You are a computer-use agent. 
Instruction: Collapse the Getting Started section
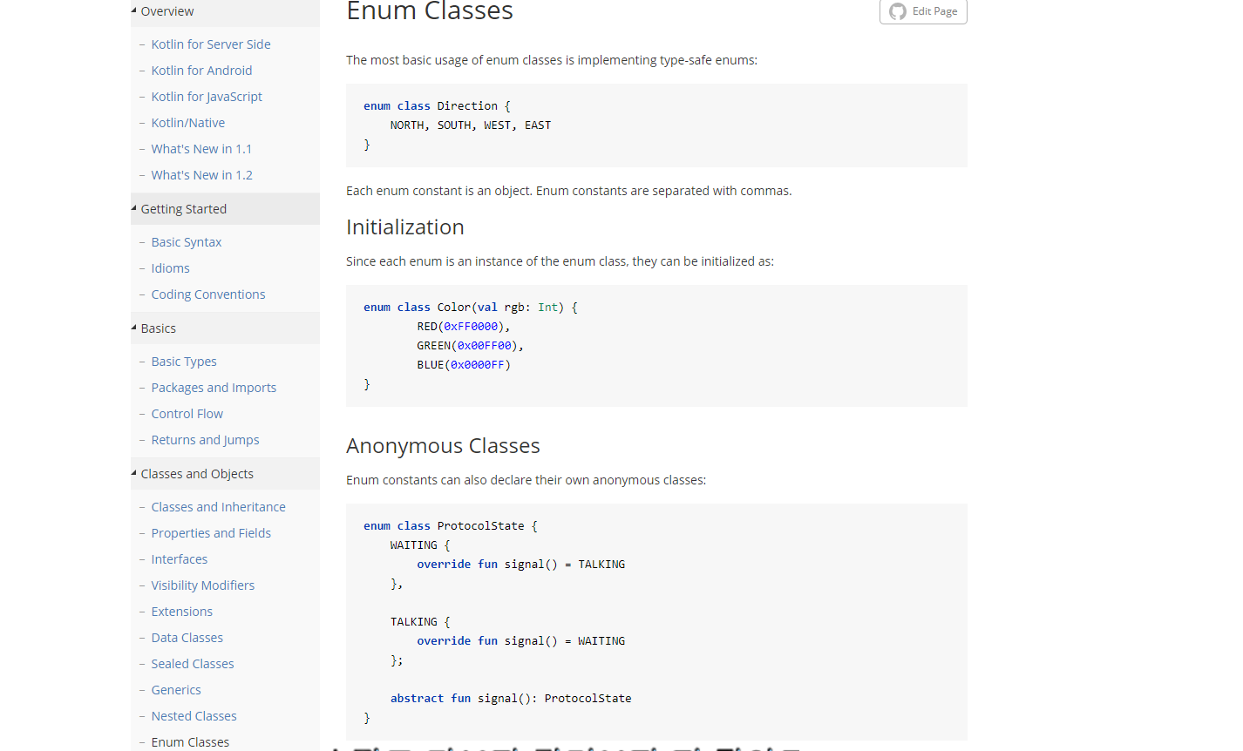[x=225, y=209]
